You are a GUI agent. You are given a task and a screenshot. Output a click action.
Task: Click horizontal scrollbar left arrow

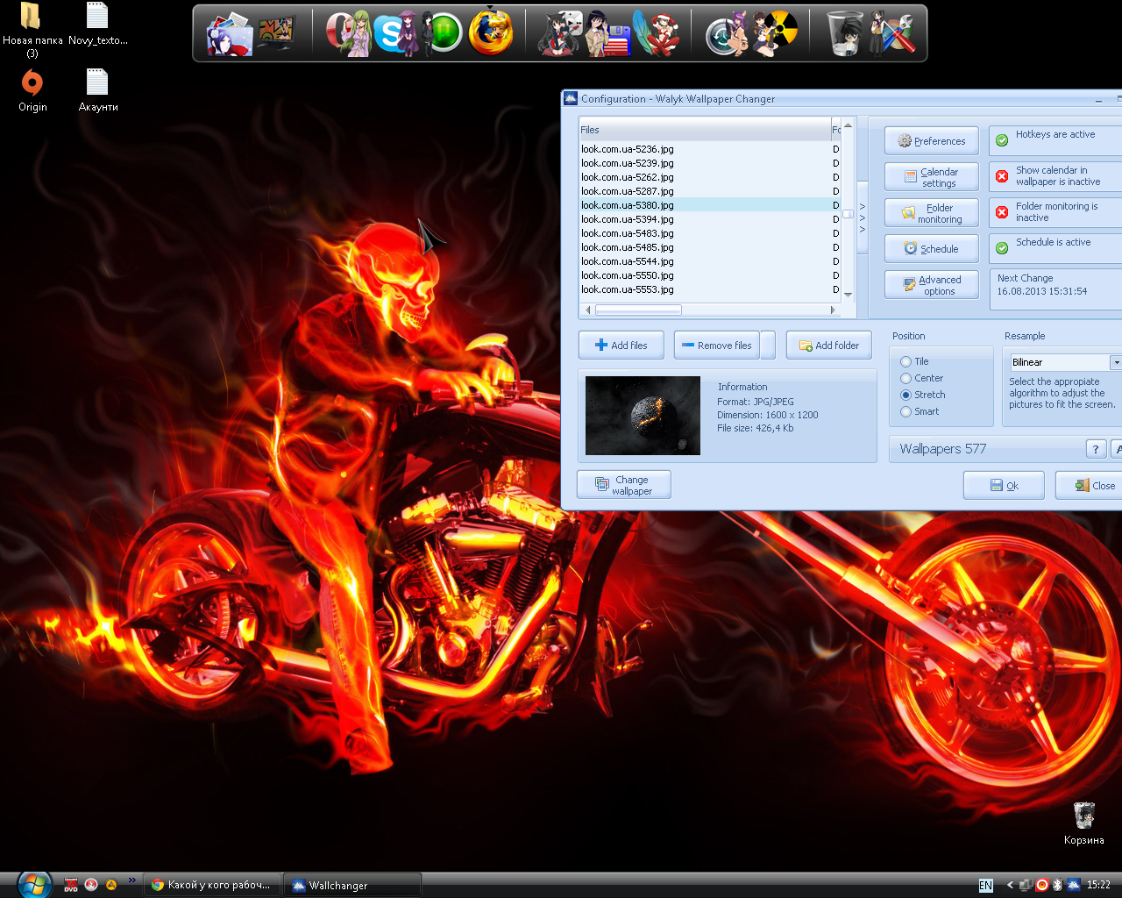coord(587,310)
